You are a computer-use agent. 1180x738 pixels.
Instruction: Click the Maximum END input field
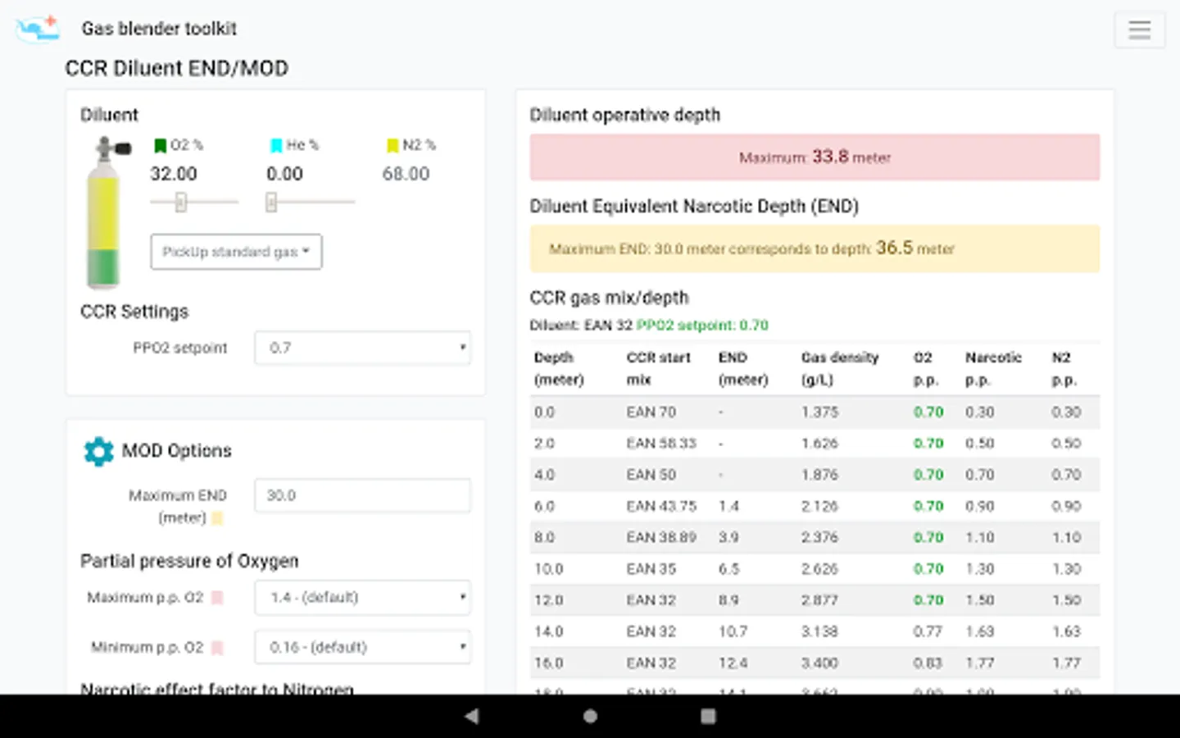tap(362, 495)
